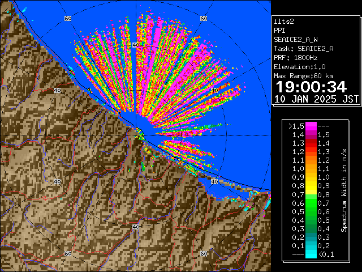362x272 pixels.
Task: Click the 'ilts2' radar site label
Action: pyautogui.click(x=284, y=22)
